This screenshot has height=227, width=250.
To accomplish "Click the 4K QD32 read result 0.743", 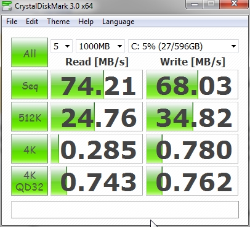I will click(x=97, y=181).
